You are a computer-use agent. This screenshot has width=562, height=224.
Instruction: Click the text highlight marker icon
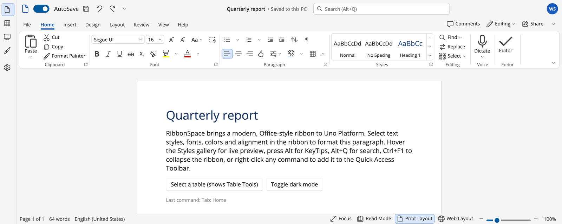(x=166, y=54)
